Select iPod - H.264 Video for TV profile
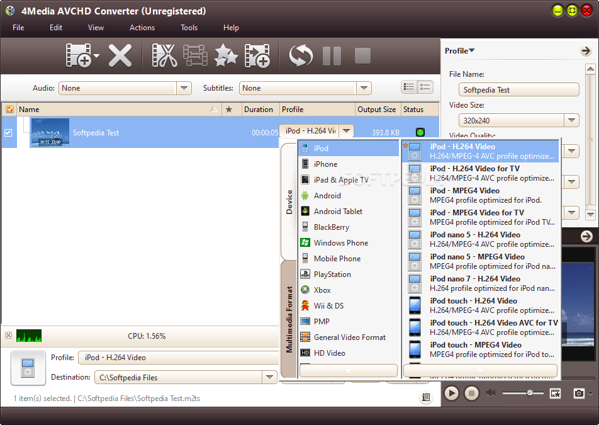Screen dimensions: 599x425 (481, 173)
